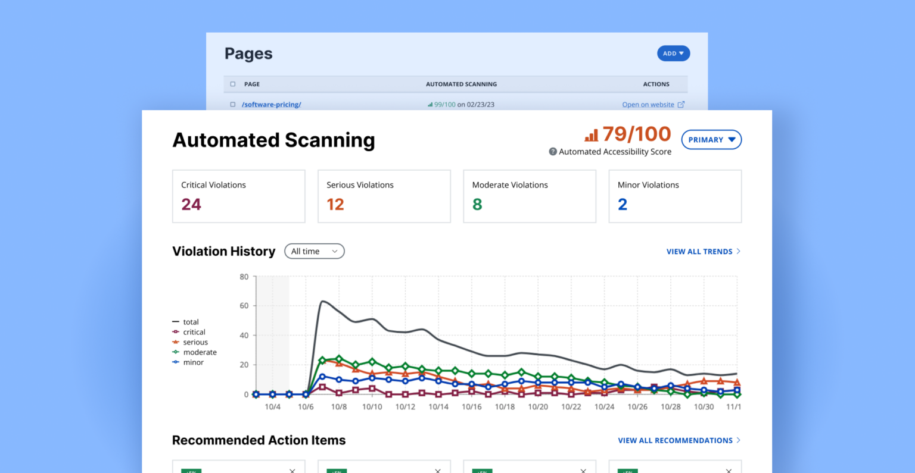Click the serious legend marker icon
Viewport: 915px width, 473px height.
(x=175, y=342)
